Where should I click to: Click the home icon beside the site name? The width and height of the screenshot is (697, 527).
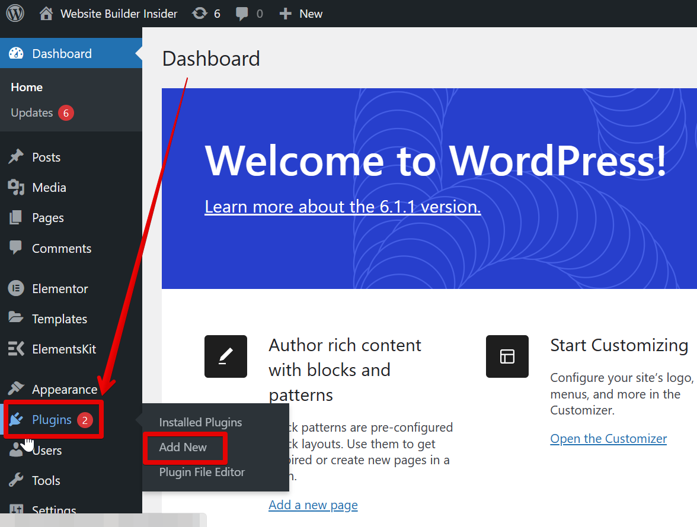[46, 13]
